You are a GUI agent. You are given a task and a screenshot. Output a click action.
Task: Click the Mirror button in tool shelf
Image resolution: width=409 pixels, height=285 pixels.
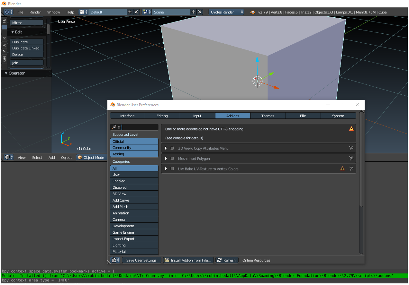[x=27, y=23]
